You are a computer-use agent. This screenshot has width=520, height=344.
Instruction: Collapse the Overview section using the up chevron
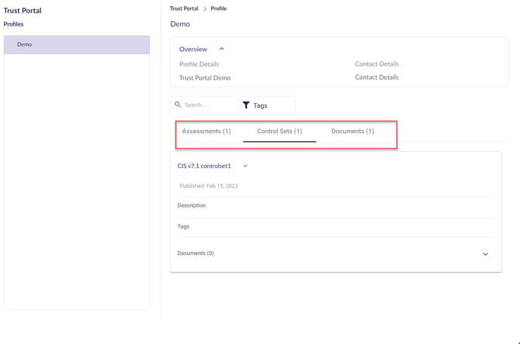[x=222, y=49]
